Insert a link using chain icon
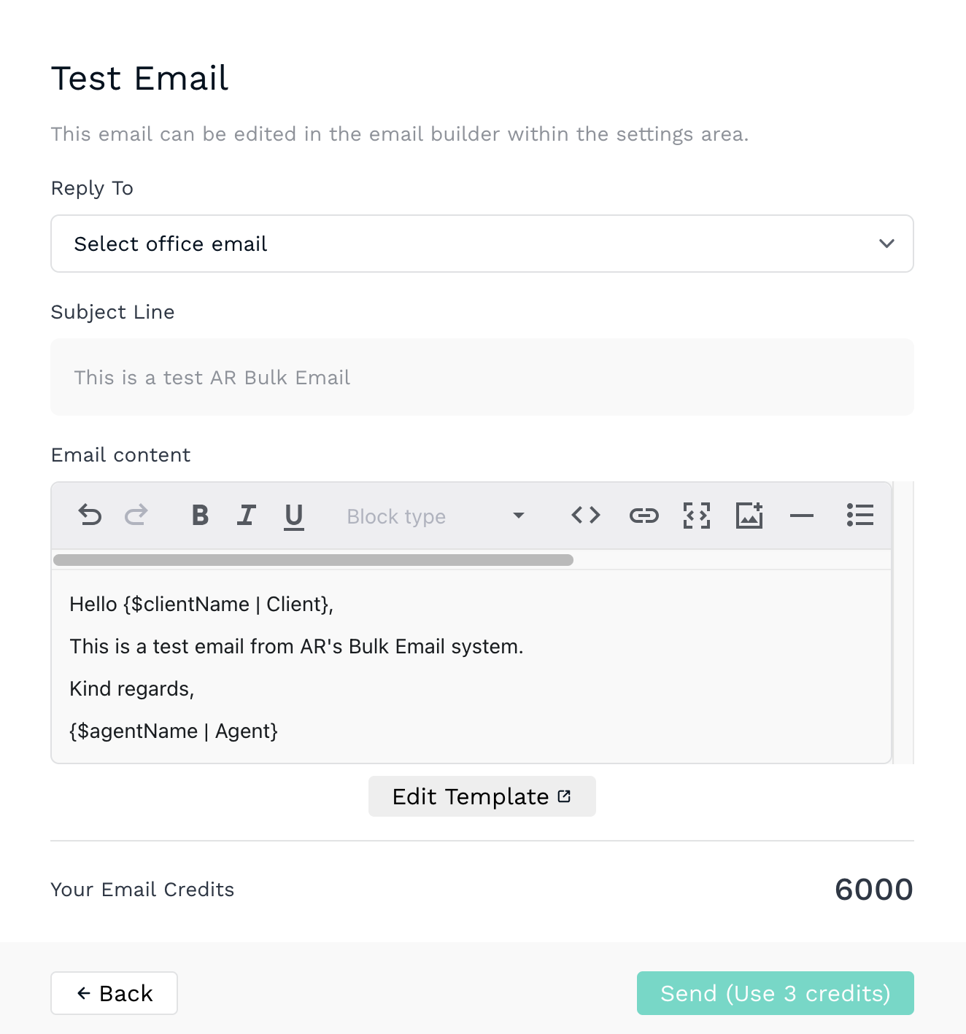Viewport: 966px width, 1034px height. pyautogui.click(x=644, y=516)
